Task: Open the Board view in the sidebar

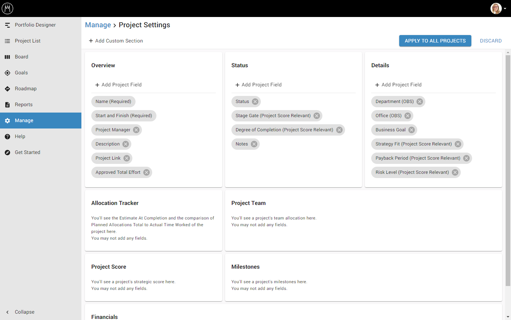Action: [41, 57]
